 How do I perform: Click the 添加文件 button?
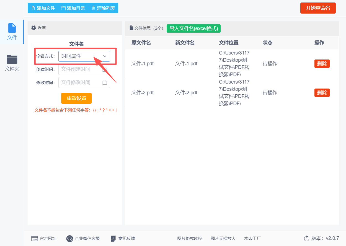coord(43,8)
